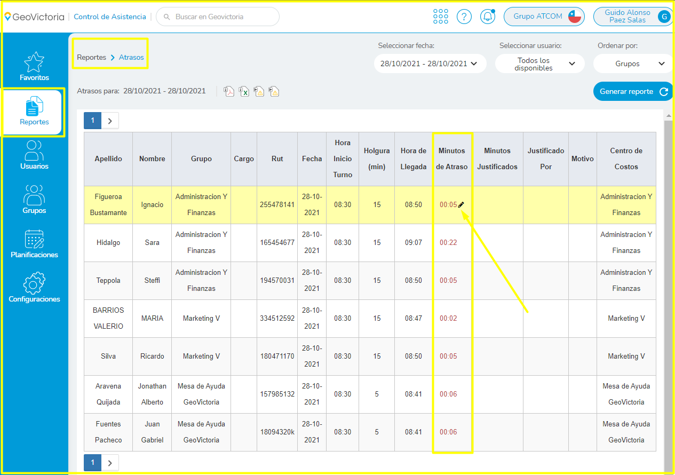Open the Seleccionar usuario dropdown

click(x=537, y=64)
